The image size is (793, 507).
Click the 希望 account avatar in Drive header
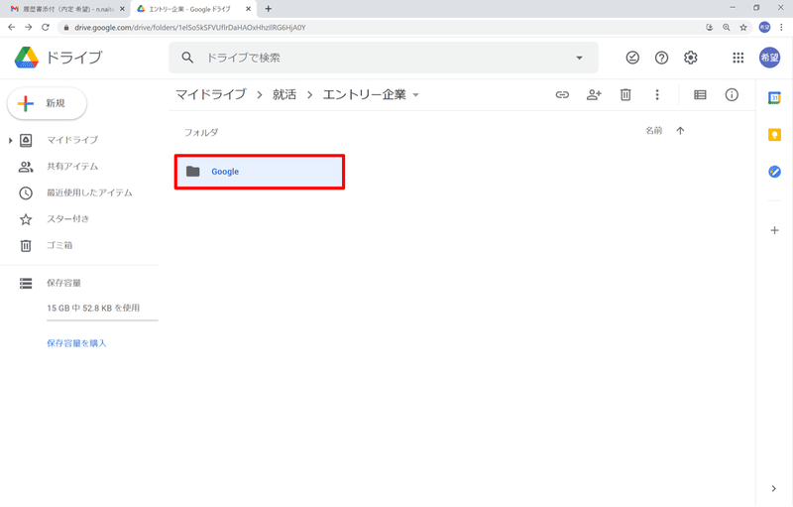pos(770,58)
